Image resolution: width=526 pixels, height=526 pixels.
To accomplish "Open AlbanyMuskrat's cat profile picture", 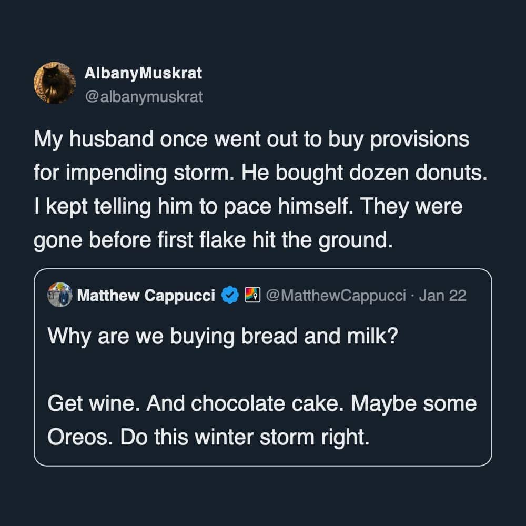I will point(55,83).
